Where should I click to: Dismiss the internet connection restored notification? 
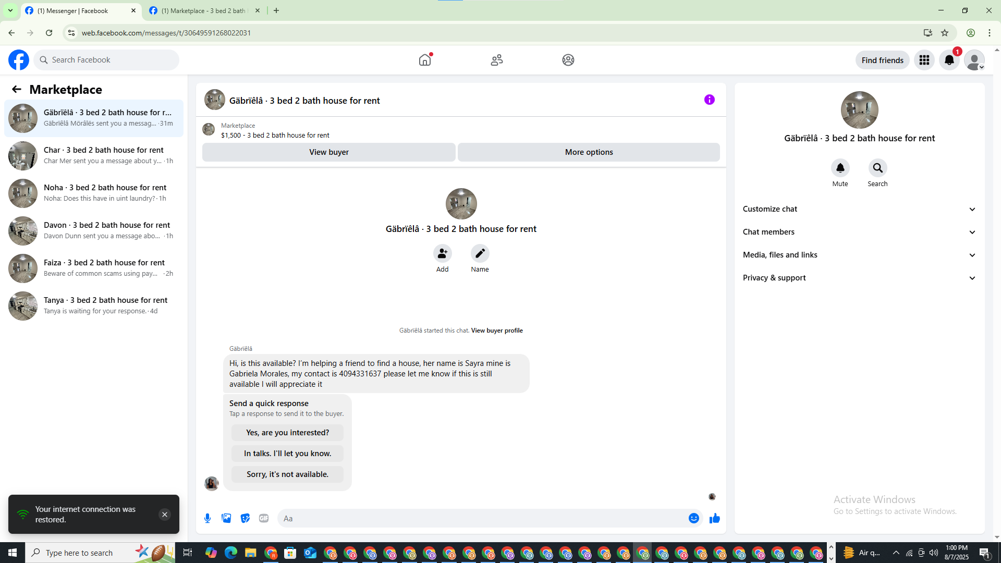point(164,515)
